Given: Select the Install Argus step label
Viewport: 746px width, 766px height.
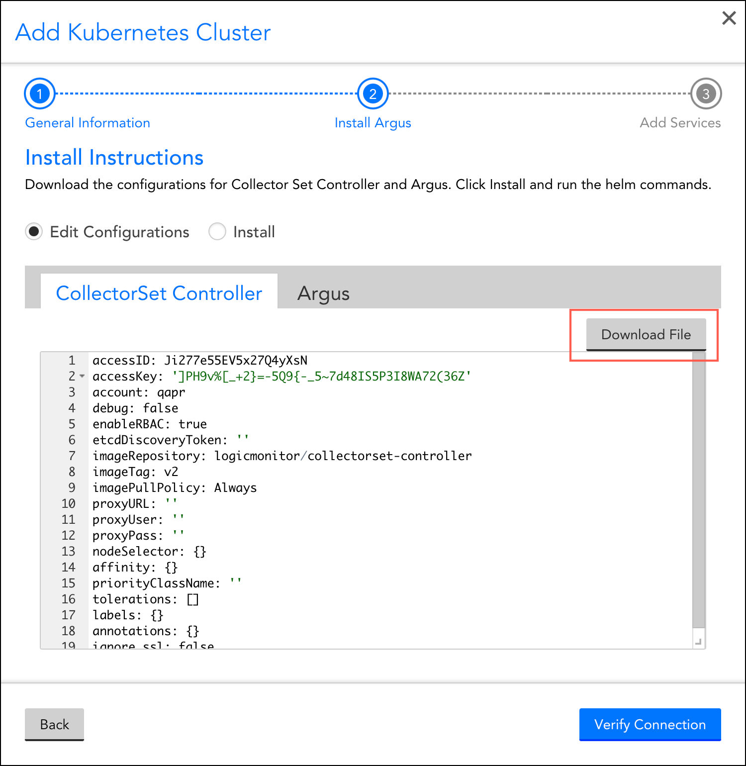Looking at the screenshot, I should coord(373,123).
